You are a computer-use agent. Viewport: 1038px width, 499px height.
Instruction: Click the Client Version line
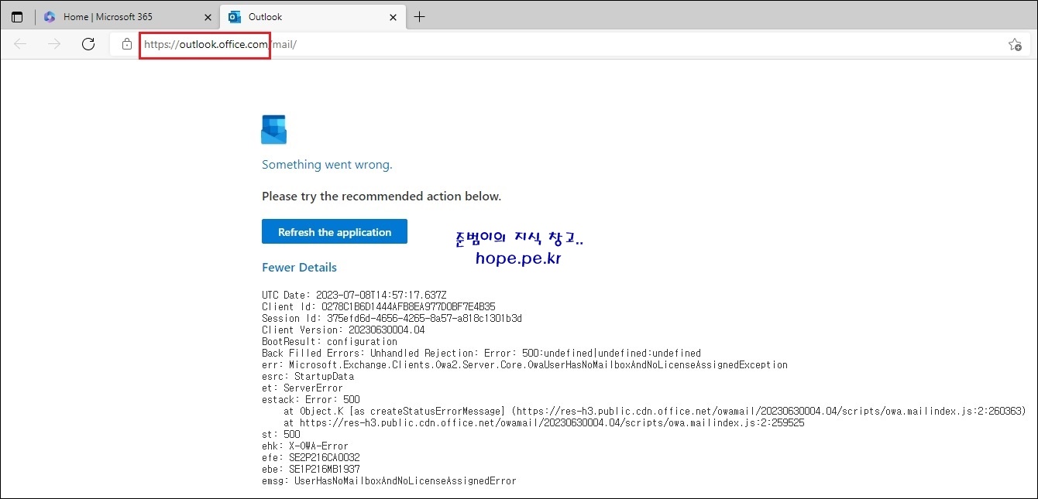click(x=343, y=330)
